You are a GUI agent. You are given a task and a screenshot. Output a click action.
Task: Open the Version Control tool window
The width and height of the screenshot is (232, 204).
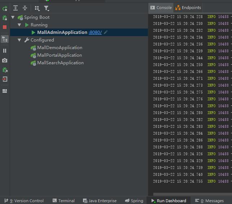(x=24, y=201)
